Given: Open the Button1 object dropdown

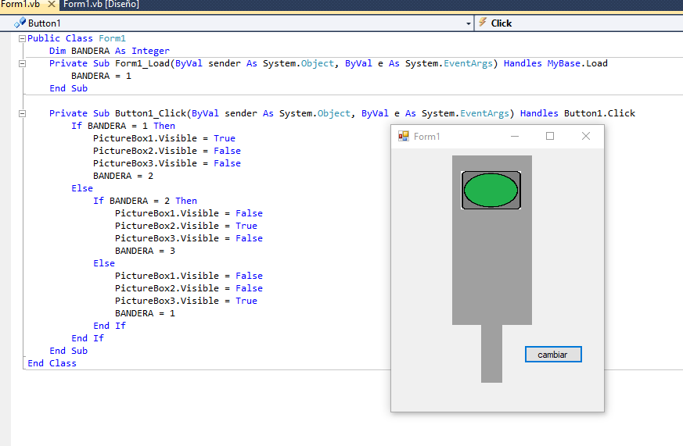Looking at the screenshot, I should click(x=469, y=23).
